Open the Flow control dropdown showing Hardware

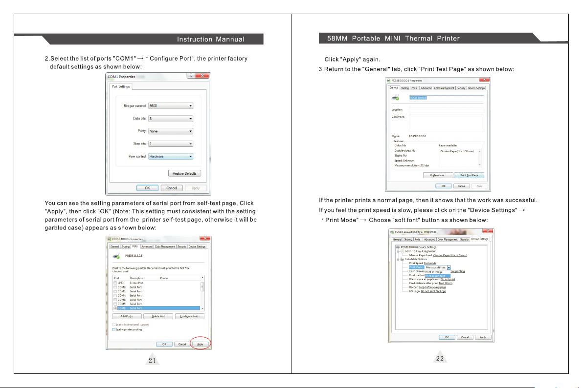(171, 157)
